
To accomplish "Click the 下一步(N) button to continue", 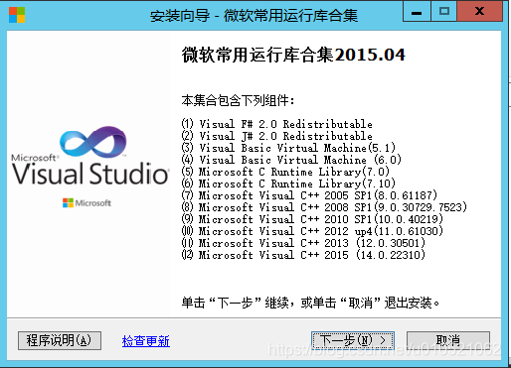I will (353, 340).
